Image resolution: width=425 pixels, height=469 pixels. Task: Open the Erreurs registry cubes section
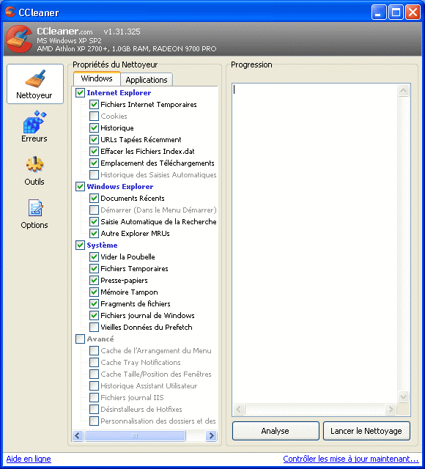pyautogui.click(x=34, y=126)
